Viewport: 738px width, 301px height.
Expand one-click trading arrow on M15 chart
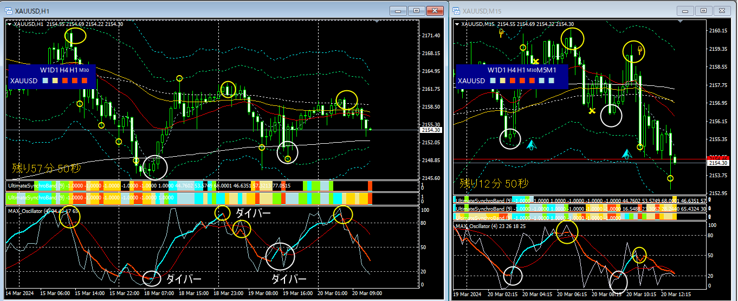457,24
